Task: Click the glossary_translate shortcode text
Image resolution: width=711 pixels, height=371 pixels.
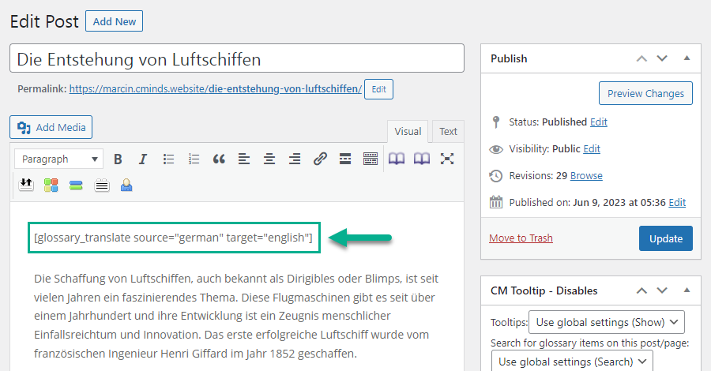Action: click(173, 238)
